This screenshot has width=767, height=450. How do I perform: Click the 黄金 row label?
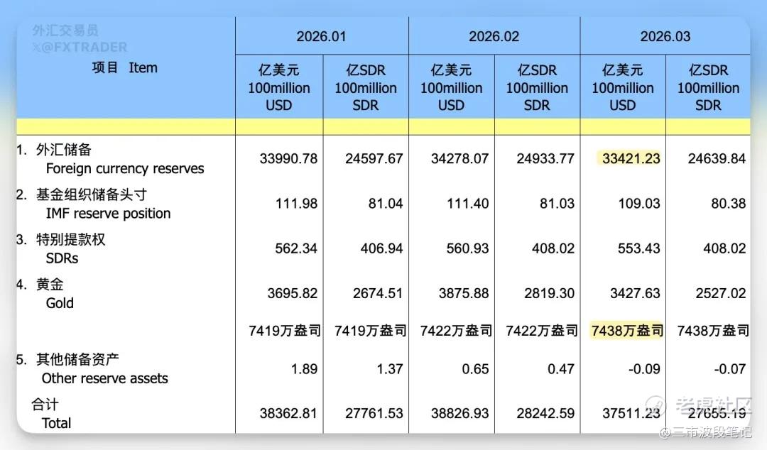[x=50, y=285]
